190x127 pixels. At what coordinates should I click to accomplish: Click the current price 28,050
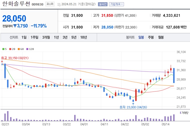(x=14, y=18)
